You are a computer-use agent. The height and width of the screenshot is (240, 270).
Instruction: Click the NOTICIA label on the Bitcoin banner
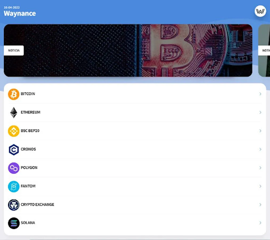[x=14, y=50]
